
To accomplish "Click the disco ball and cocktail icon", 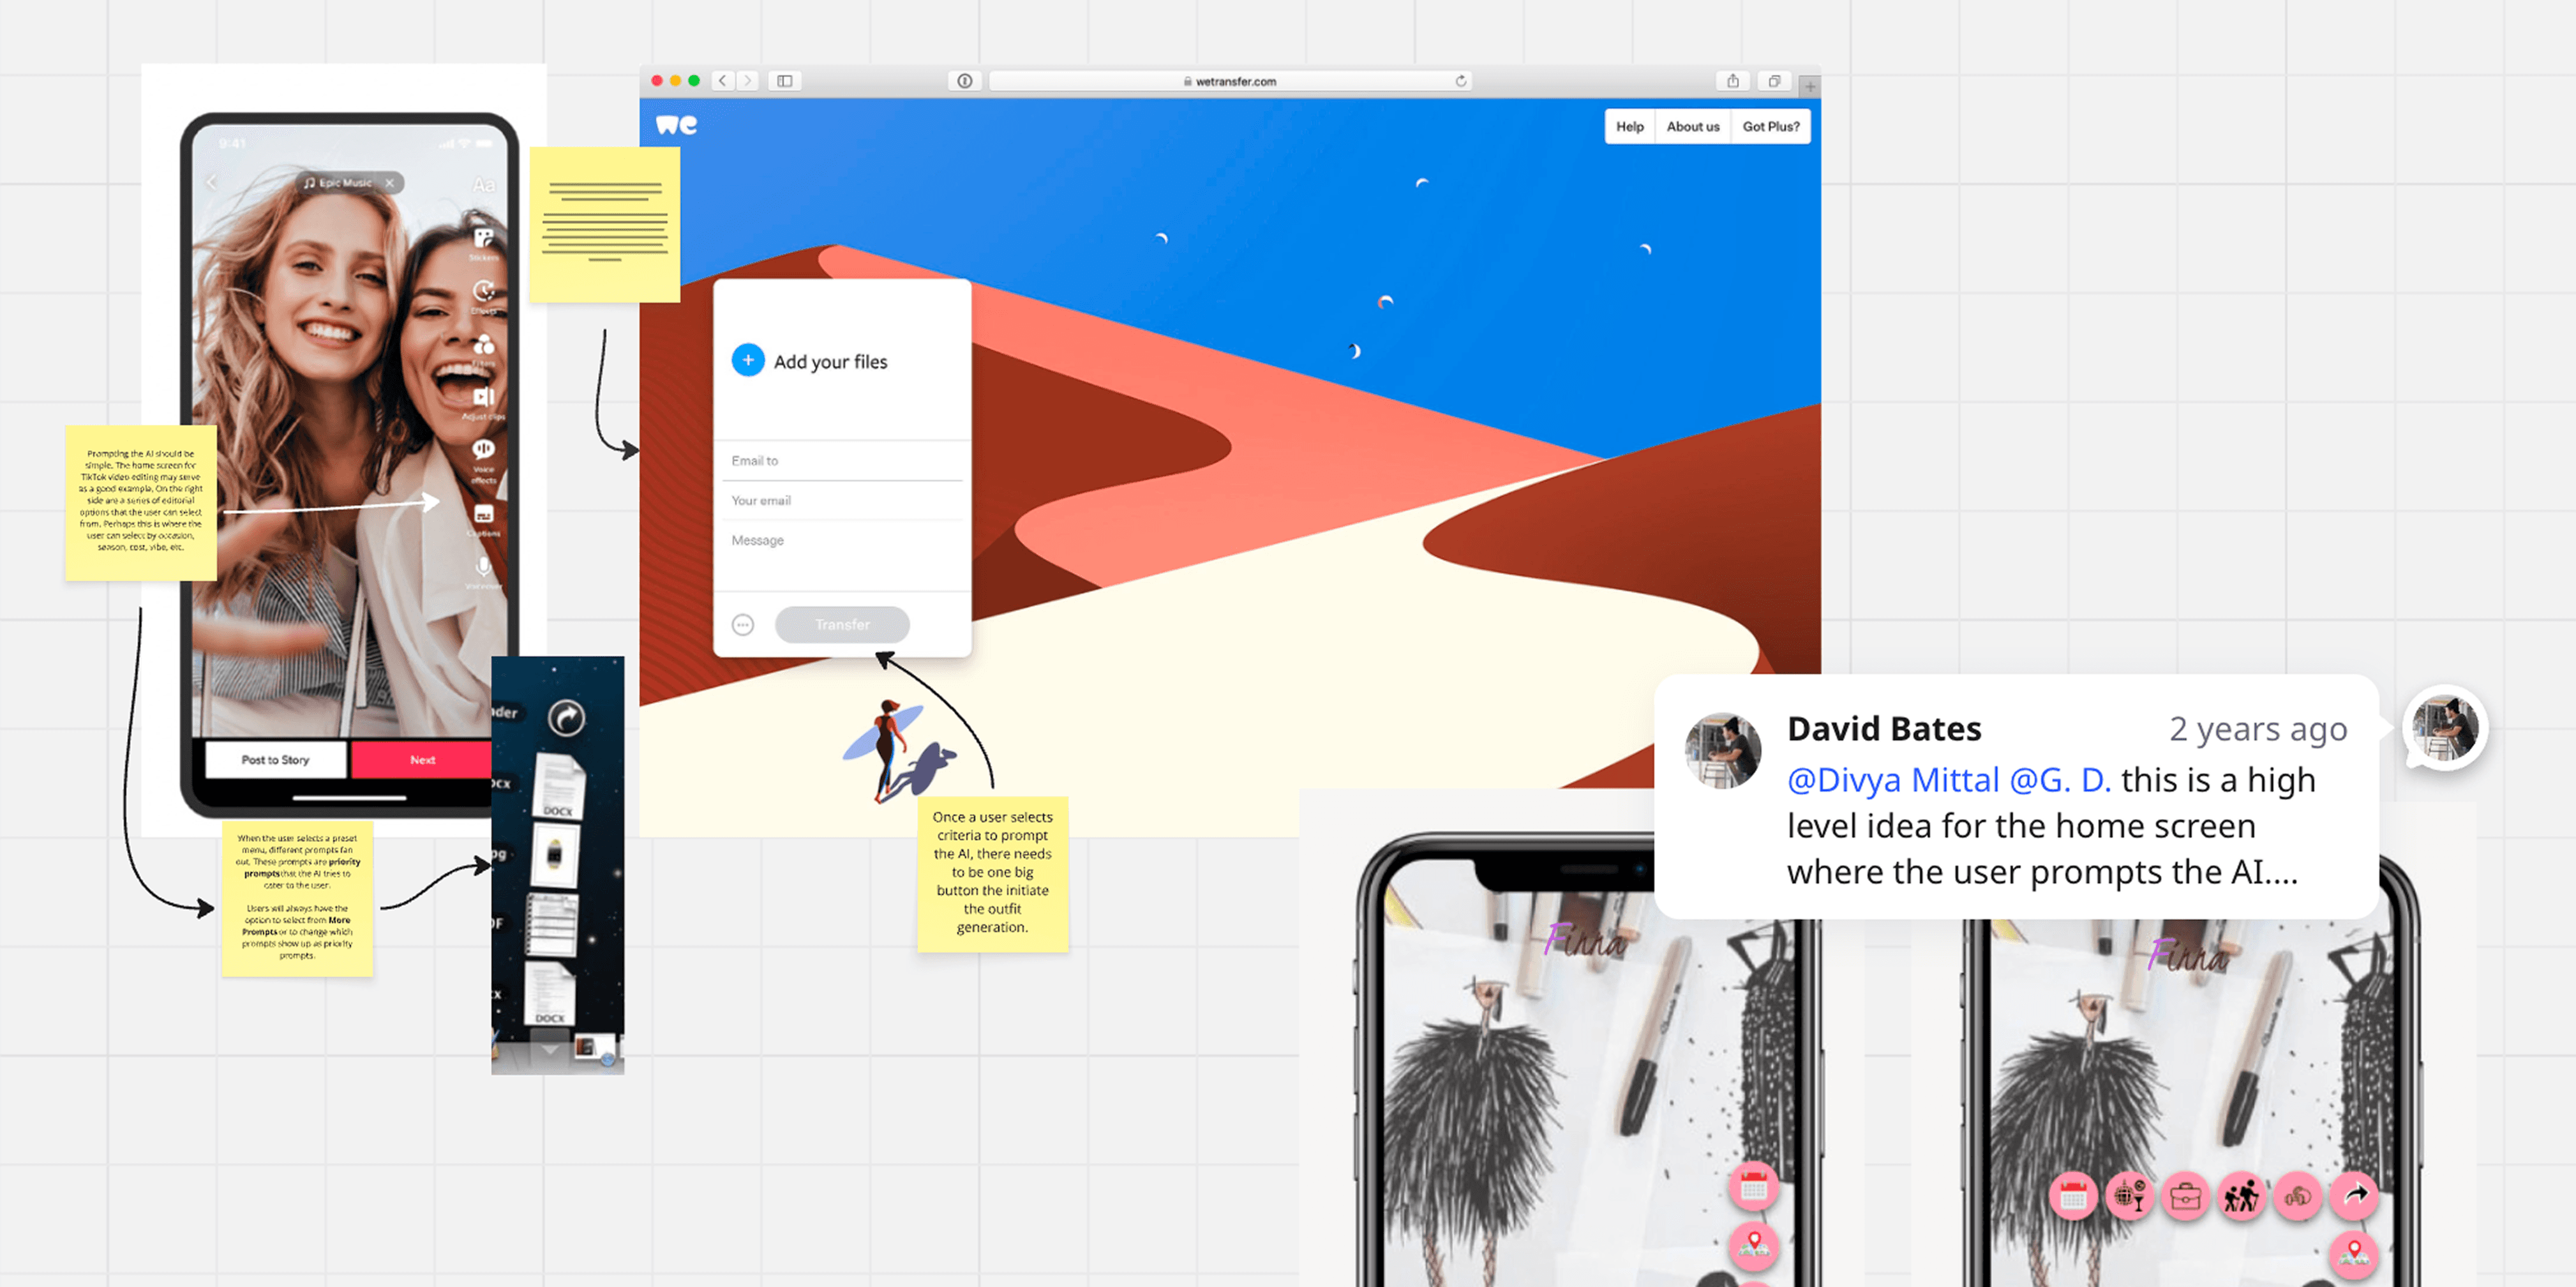I will click(x=2129, y=1196).
